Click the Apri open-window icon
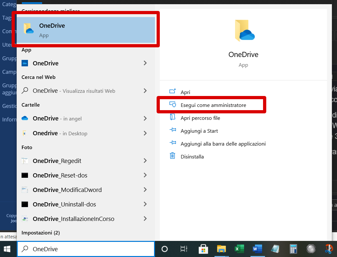This screenshot has height=257, width=337. pyautogui.click(x=173, y=91)
